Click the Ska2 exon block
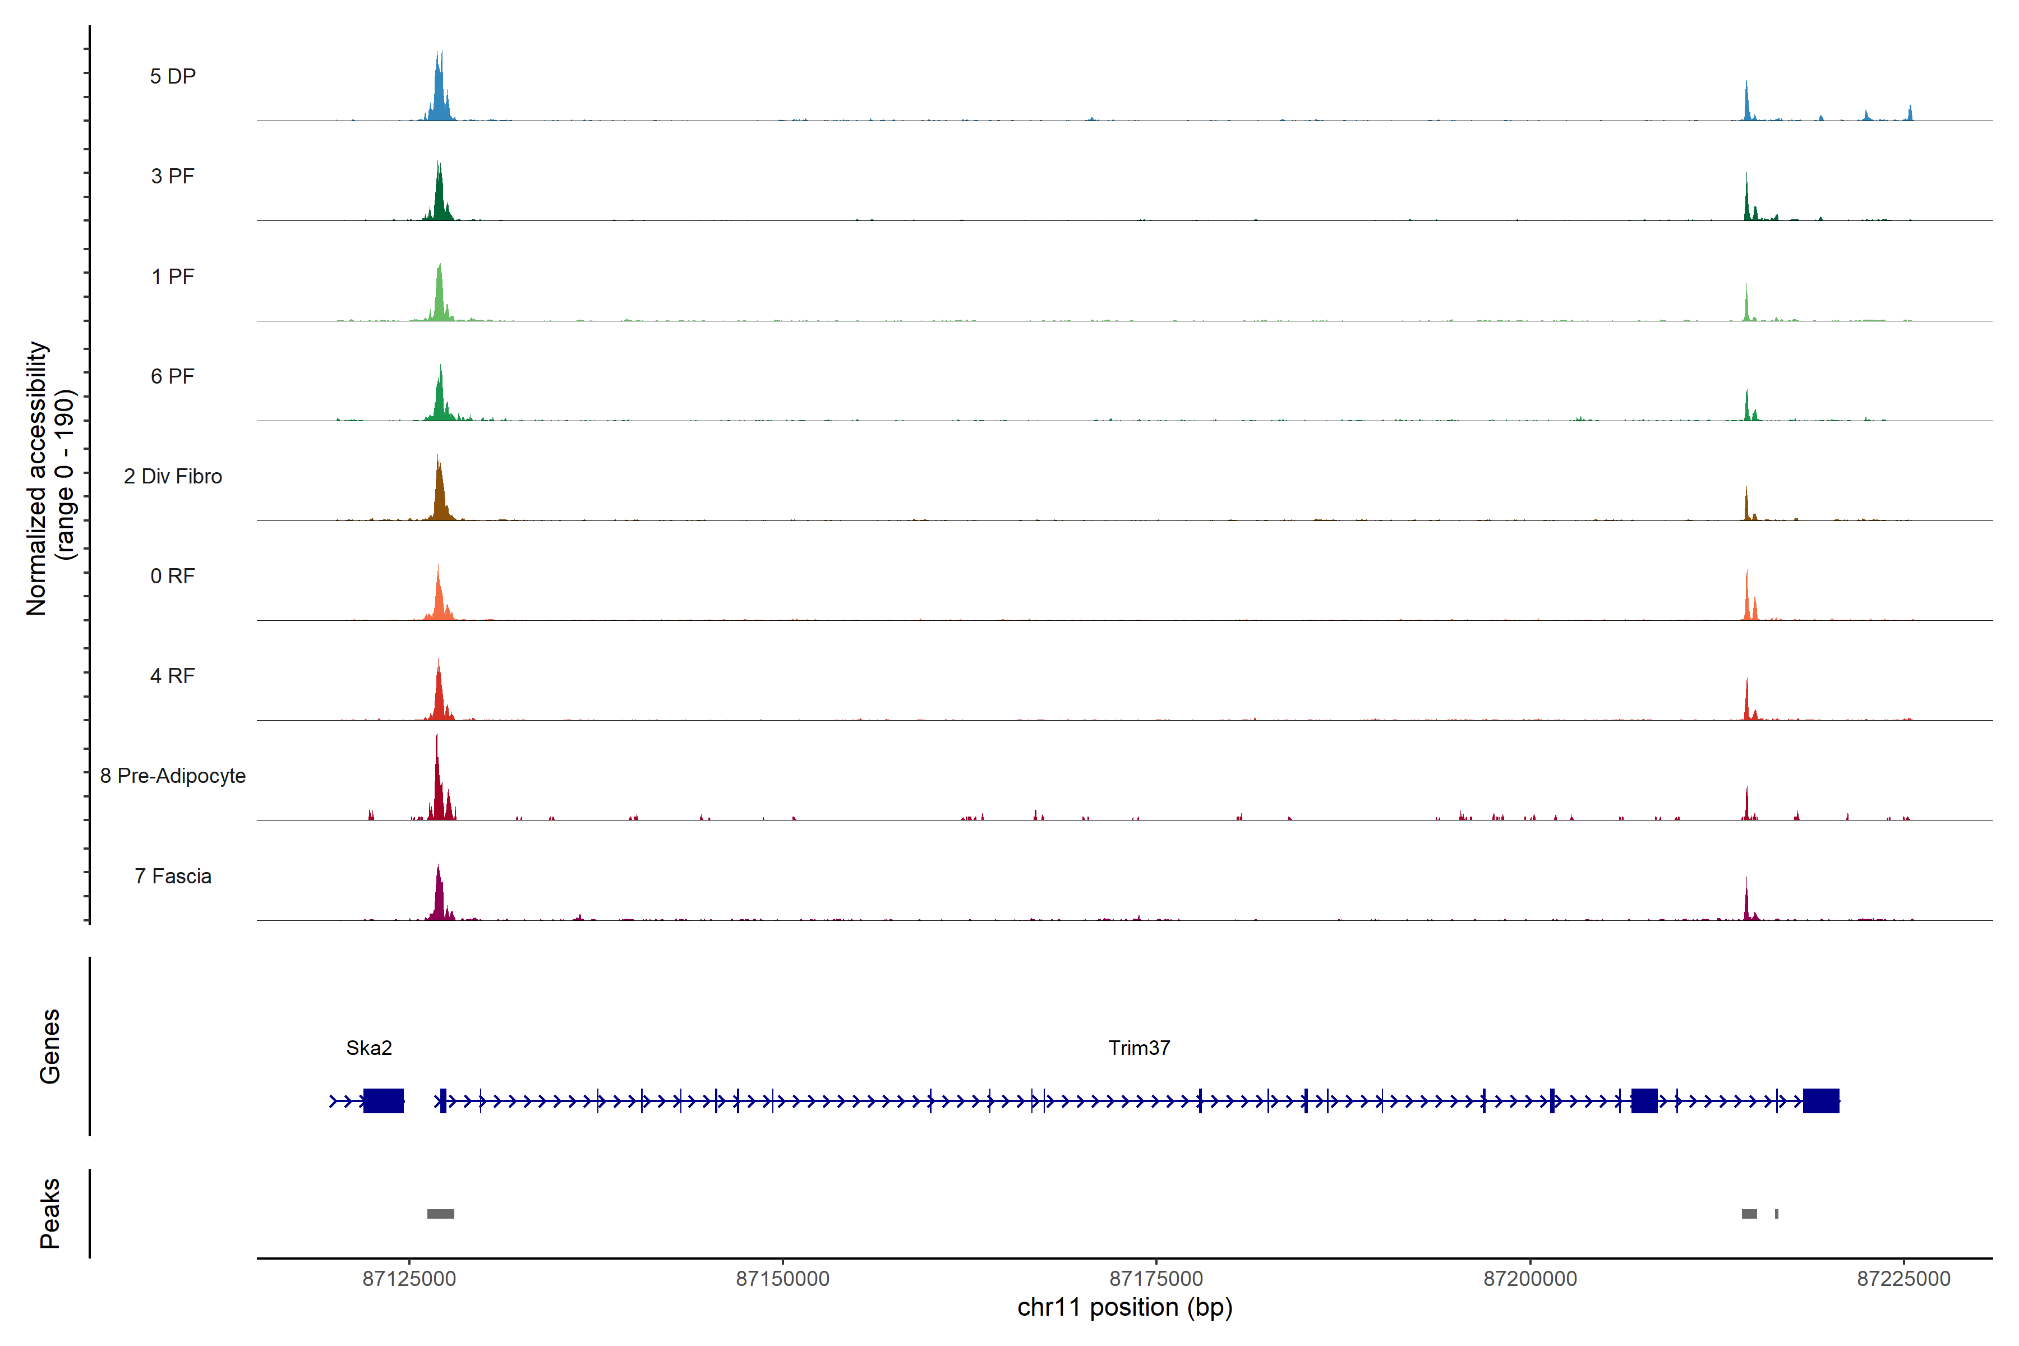 point(383,1100)
